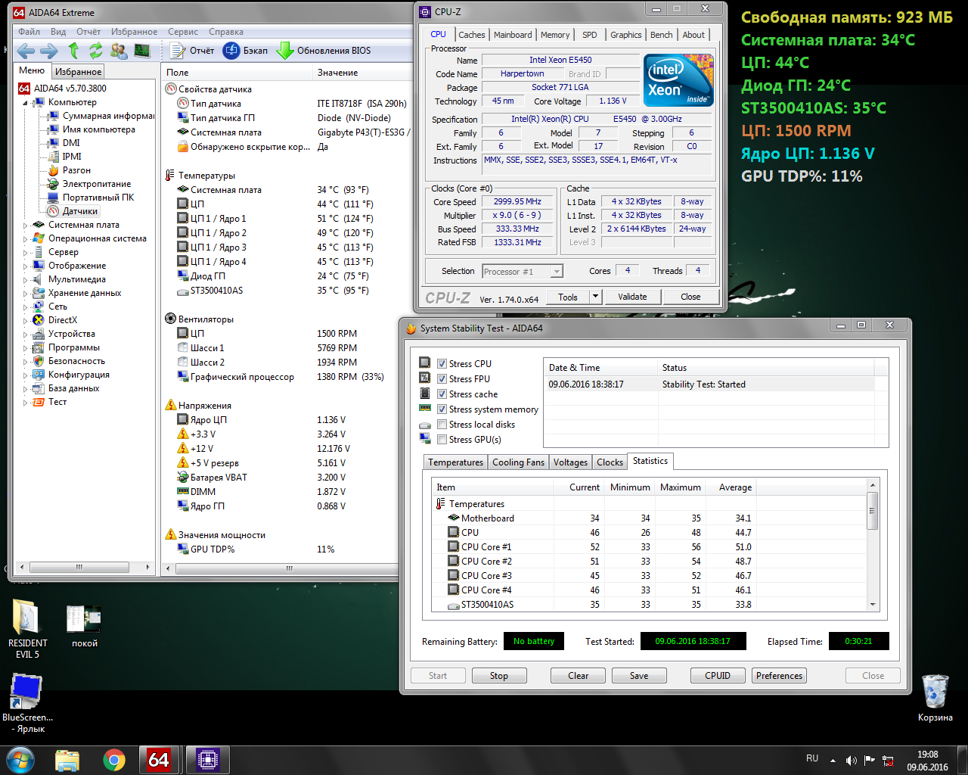This screenshot has height=775, width=968.
Task: Click Validate in CPU-Z
Action: tap(632, 297)
